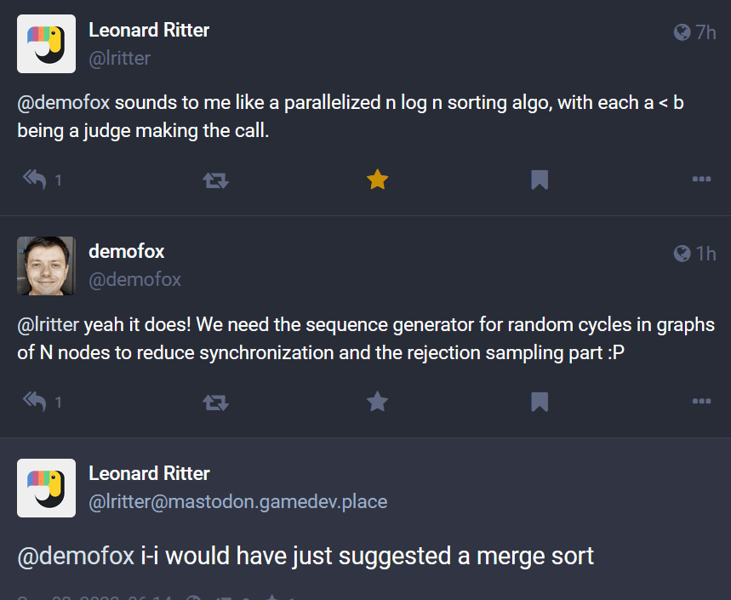
Task: Open demofox display name profile link
Action: [126, 251]
